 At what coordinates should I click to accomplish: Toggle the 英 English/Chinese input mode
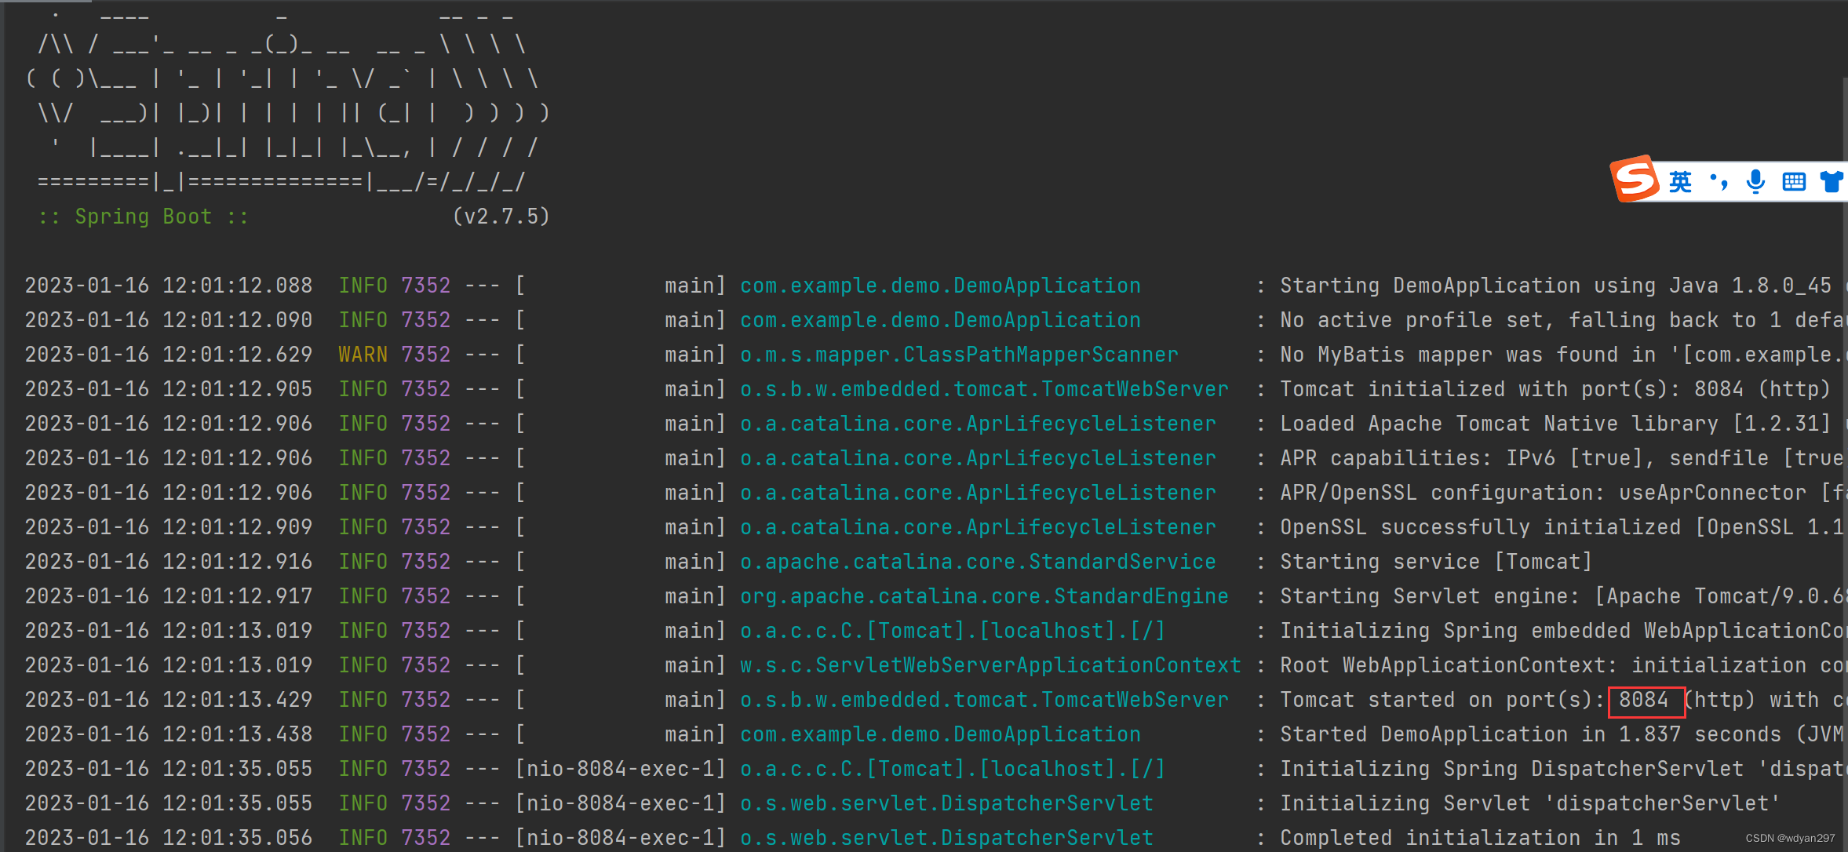tap(1680, 182)
